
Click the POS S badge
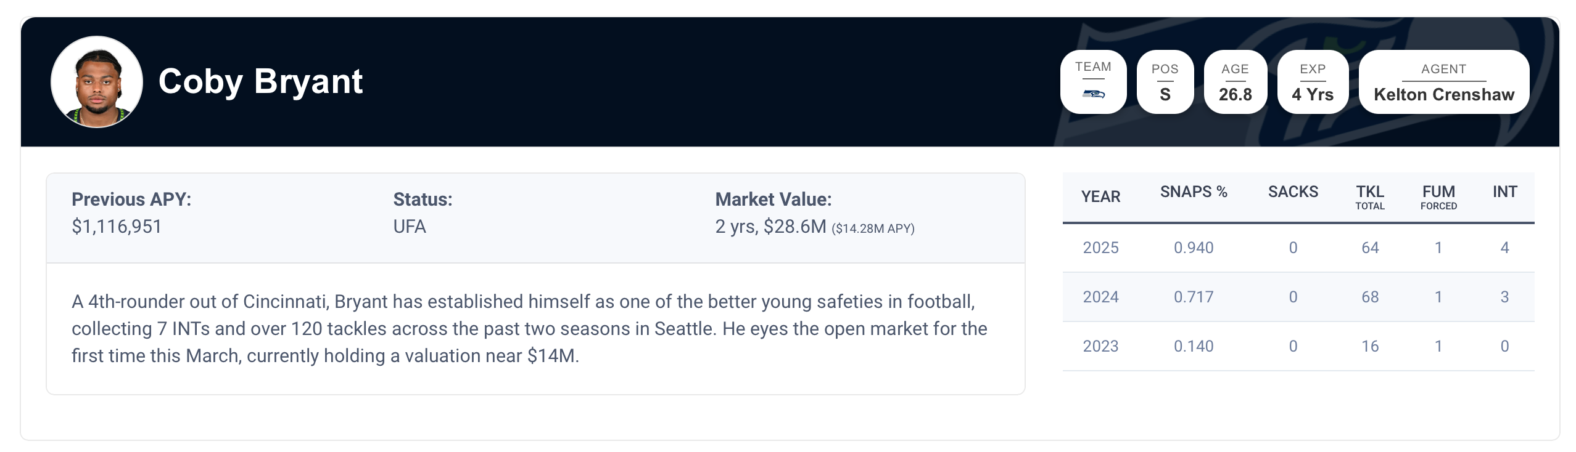1165,82
